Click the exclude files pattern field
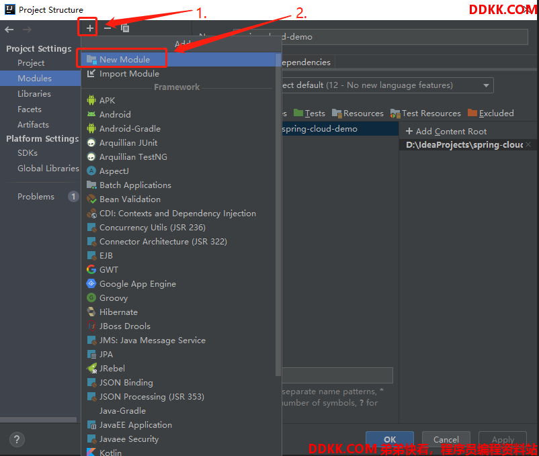Screen dimensions: 539x456 click(337, 375)
